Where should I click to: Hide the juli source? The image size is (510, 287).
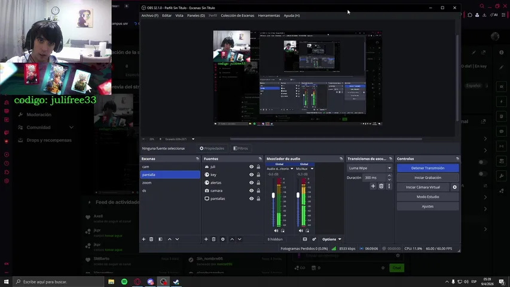[x=252, y=167]
